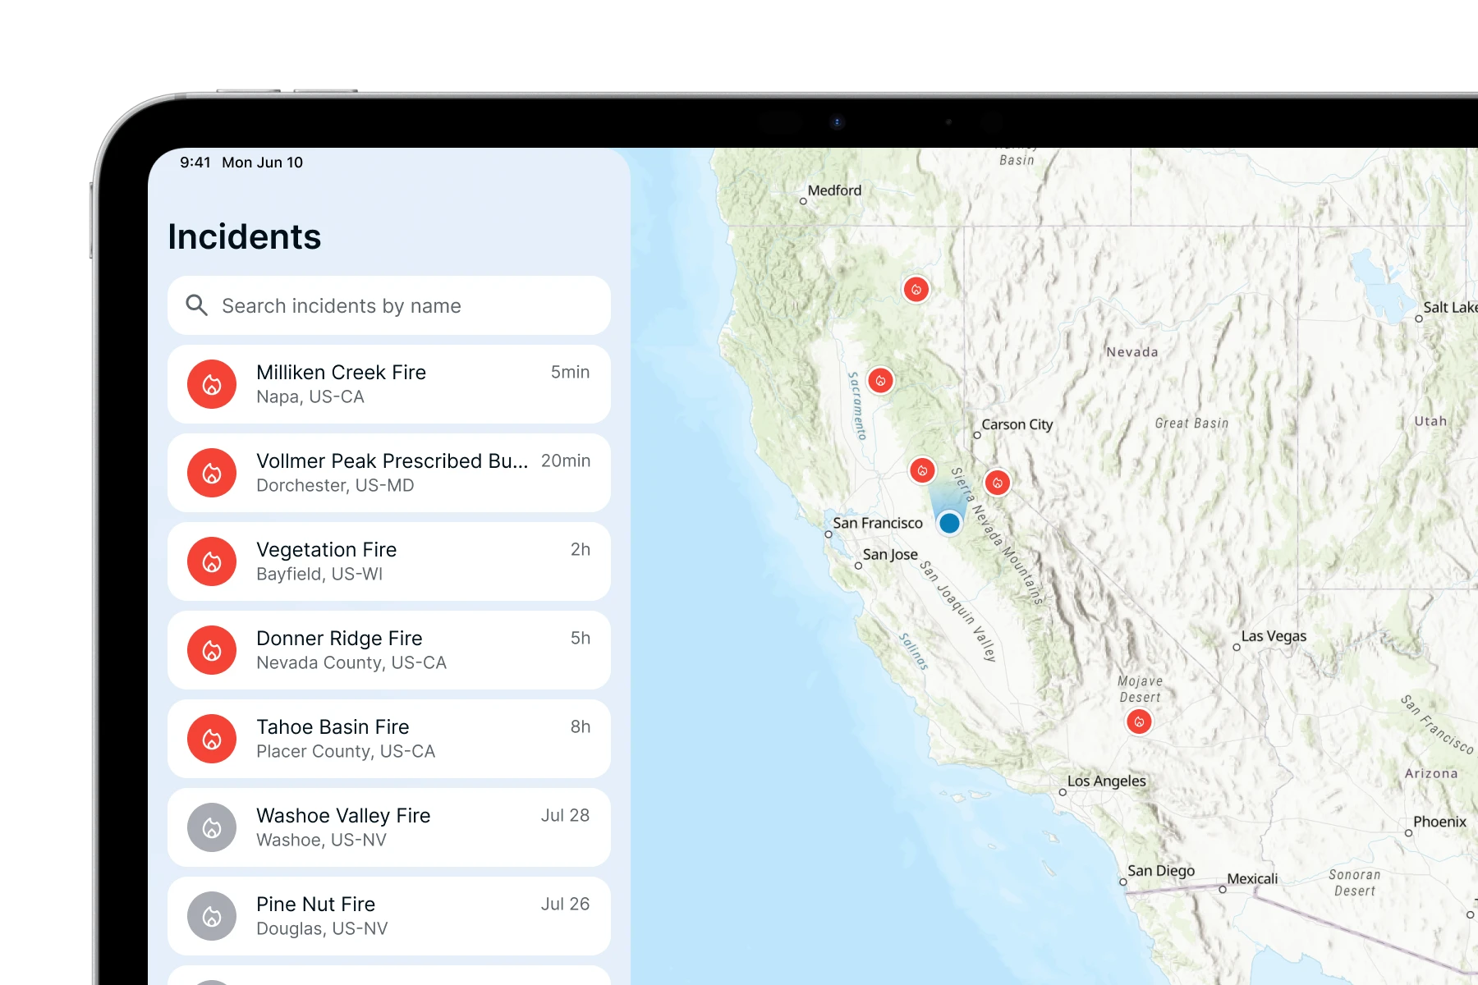This screenshot has width=1478, height=985.
Task: Open the Milliken Creek Fire incident entry
Action: pyautogui.click(x=388, y=384)
